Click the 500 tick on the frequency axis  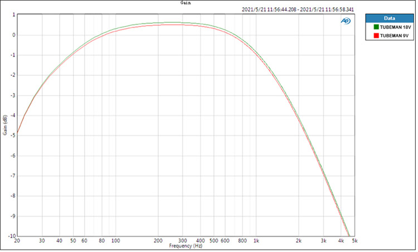[213, 241]
